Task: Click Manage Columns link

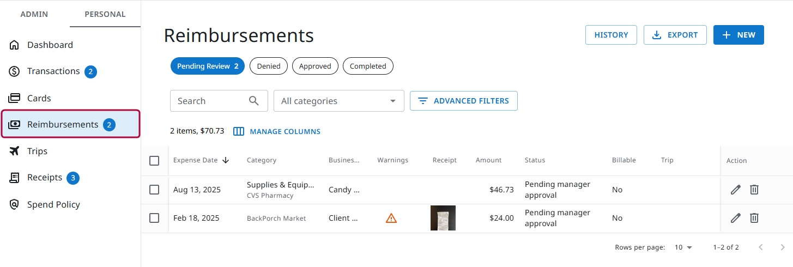Action: tap(277, 131)
